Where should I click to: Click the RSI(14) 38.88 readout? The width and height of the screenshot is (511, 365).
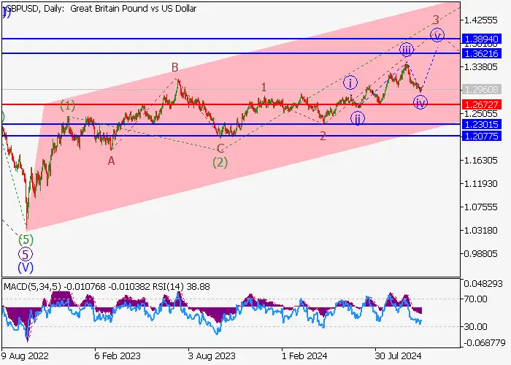click(x=181, y=287)
